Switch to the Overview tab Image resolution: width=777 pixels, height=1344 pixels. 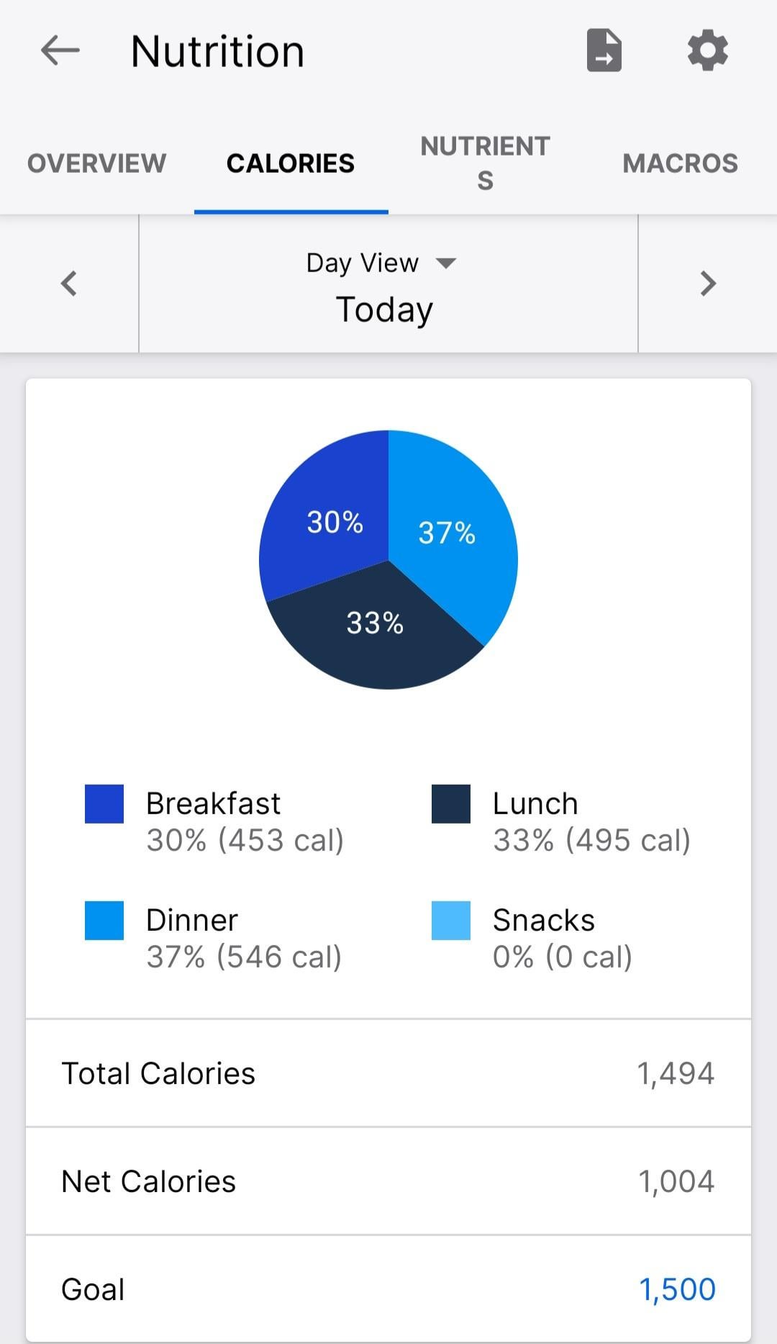pos(96,163)
